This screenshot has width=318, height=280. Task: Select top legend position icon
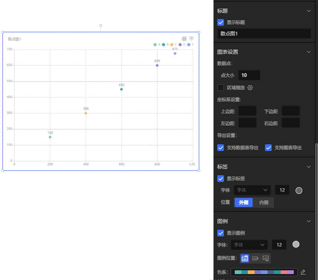[245, 258]
